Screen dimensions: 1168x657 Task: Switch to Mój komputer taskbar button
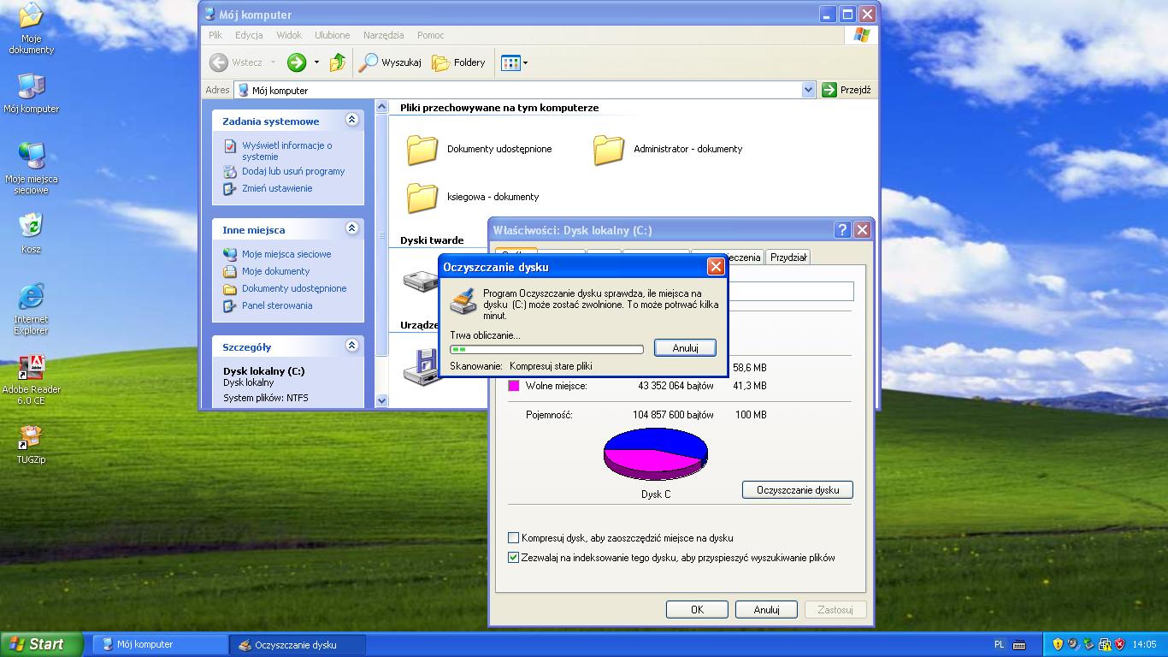click(x=159, y=644)
